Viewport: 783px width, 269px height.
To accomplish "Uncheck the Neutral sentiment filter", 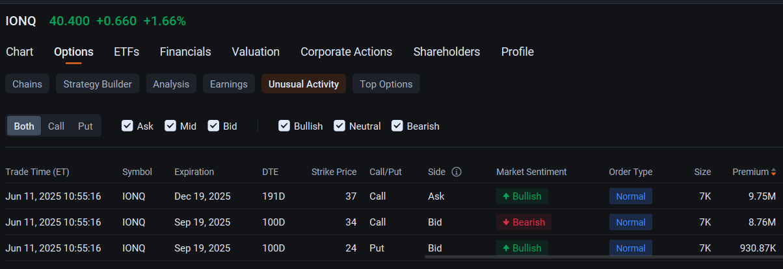I will [339, 126].
